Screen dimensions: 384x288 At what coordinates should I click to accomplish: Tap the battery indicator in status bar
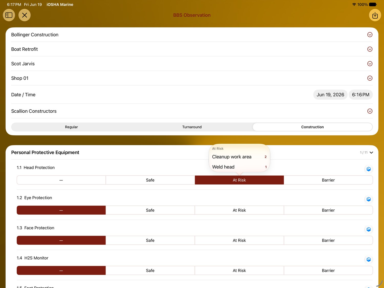373,4
